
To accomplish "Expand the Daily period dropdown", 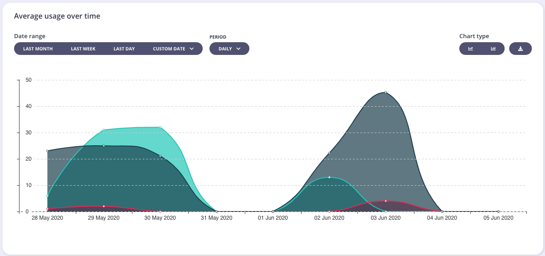I will pyautogui.click(x=229, y=49).
